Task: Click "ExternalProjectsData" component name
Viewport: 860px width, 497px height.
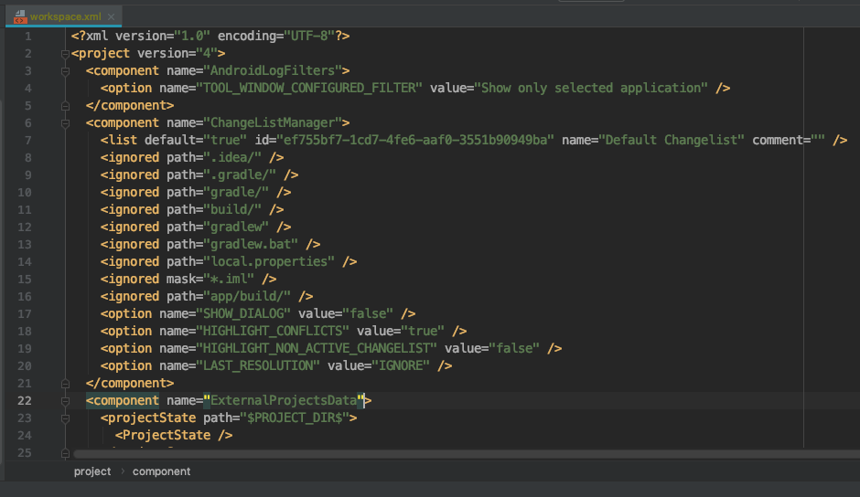Action: pyautogui.click(x=284, y=400)
